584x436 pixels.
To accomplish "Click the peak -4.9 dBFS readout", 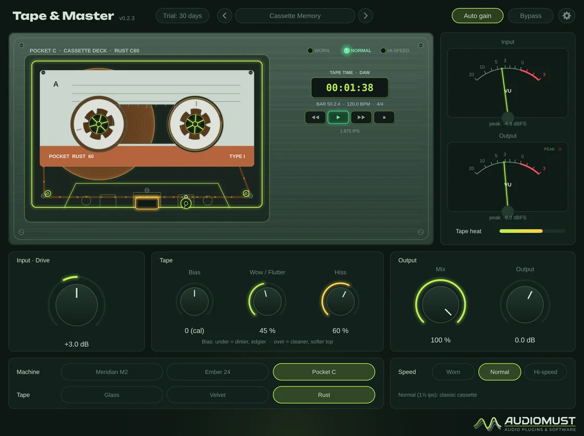I will [x=508, y=124].
